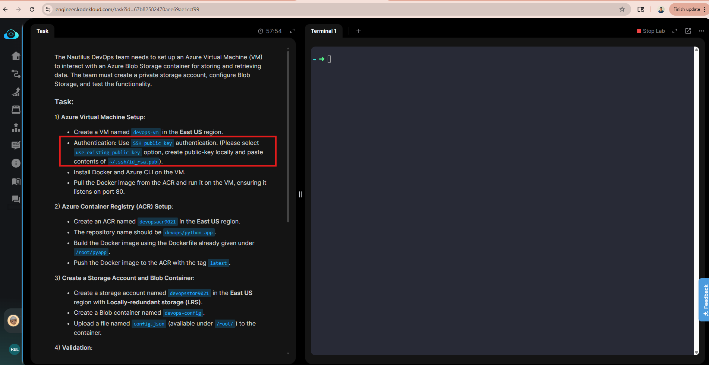Image resolution: width=709 pixels, height=365 pixels.
Task: Open the Feedback side button
Action: (x=704, y=299)
